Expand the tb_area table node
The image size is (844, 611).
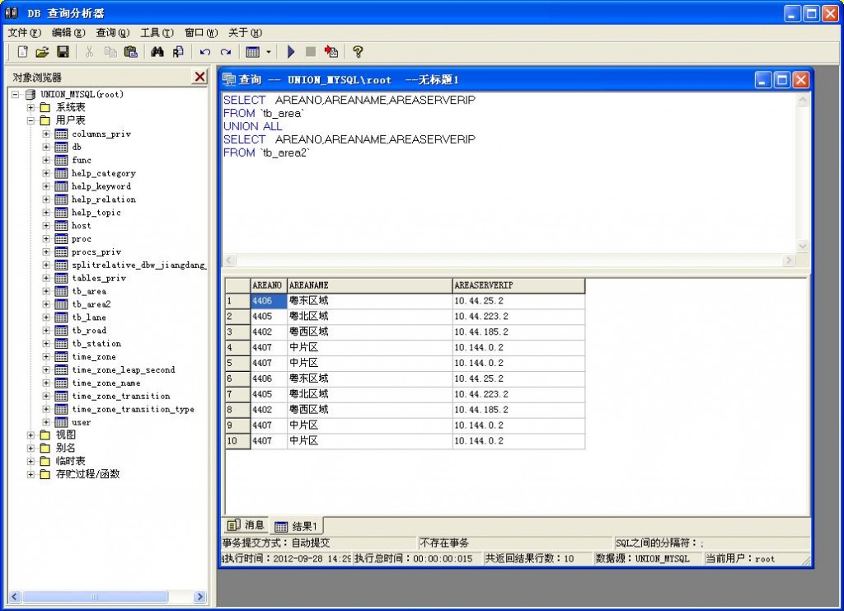(x=47, y=291)
